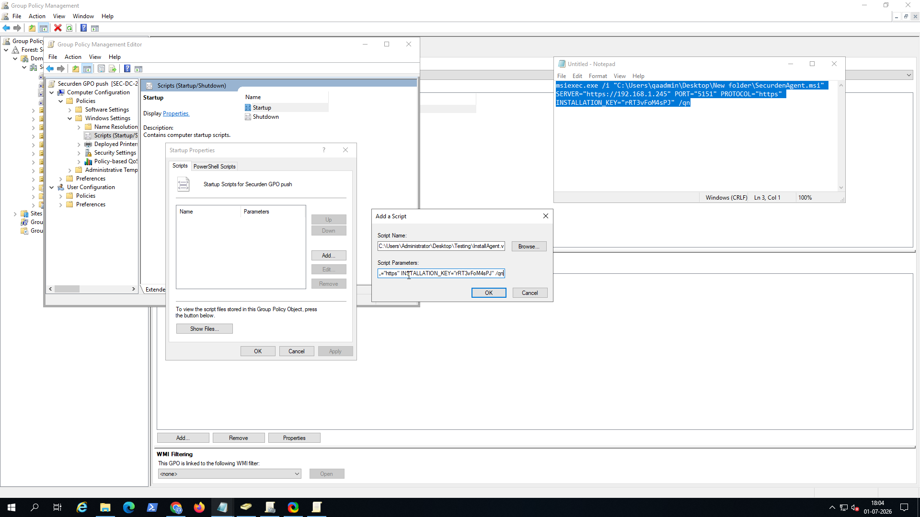Click the question mark help in Startup Properties
The height and width of the screenshot is (517, 920).
pyautogui.click(x=324, y=150)
